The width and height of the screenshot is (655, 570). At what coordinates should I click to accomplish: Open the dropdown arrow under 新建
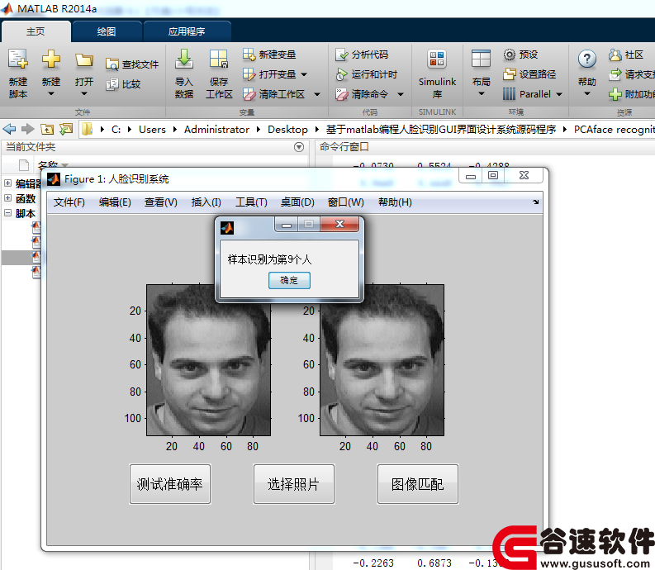51,94
